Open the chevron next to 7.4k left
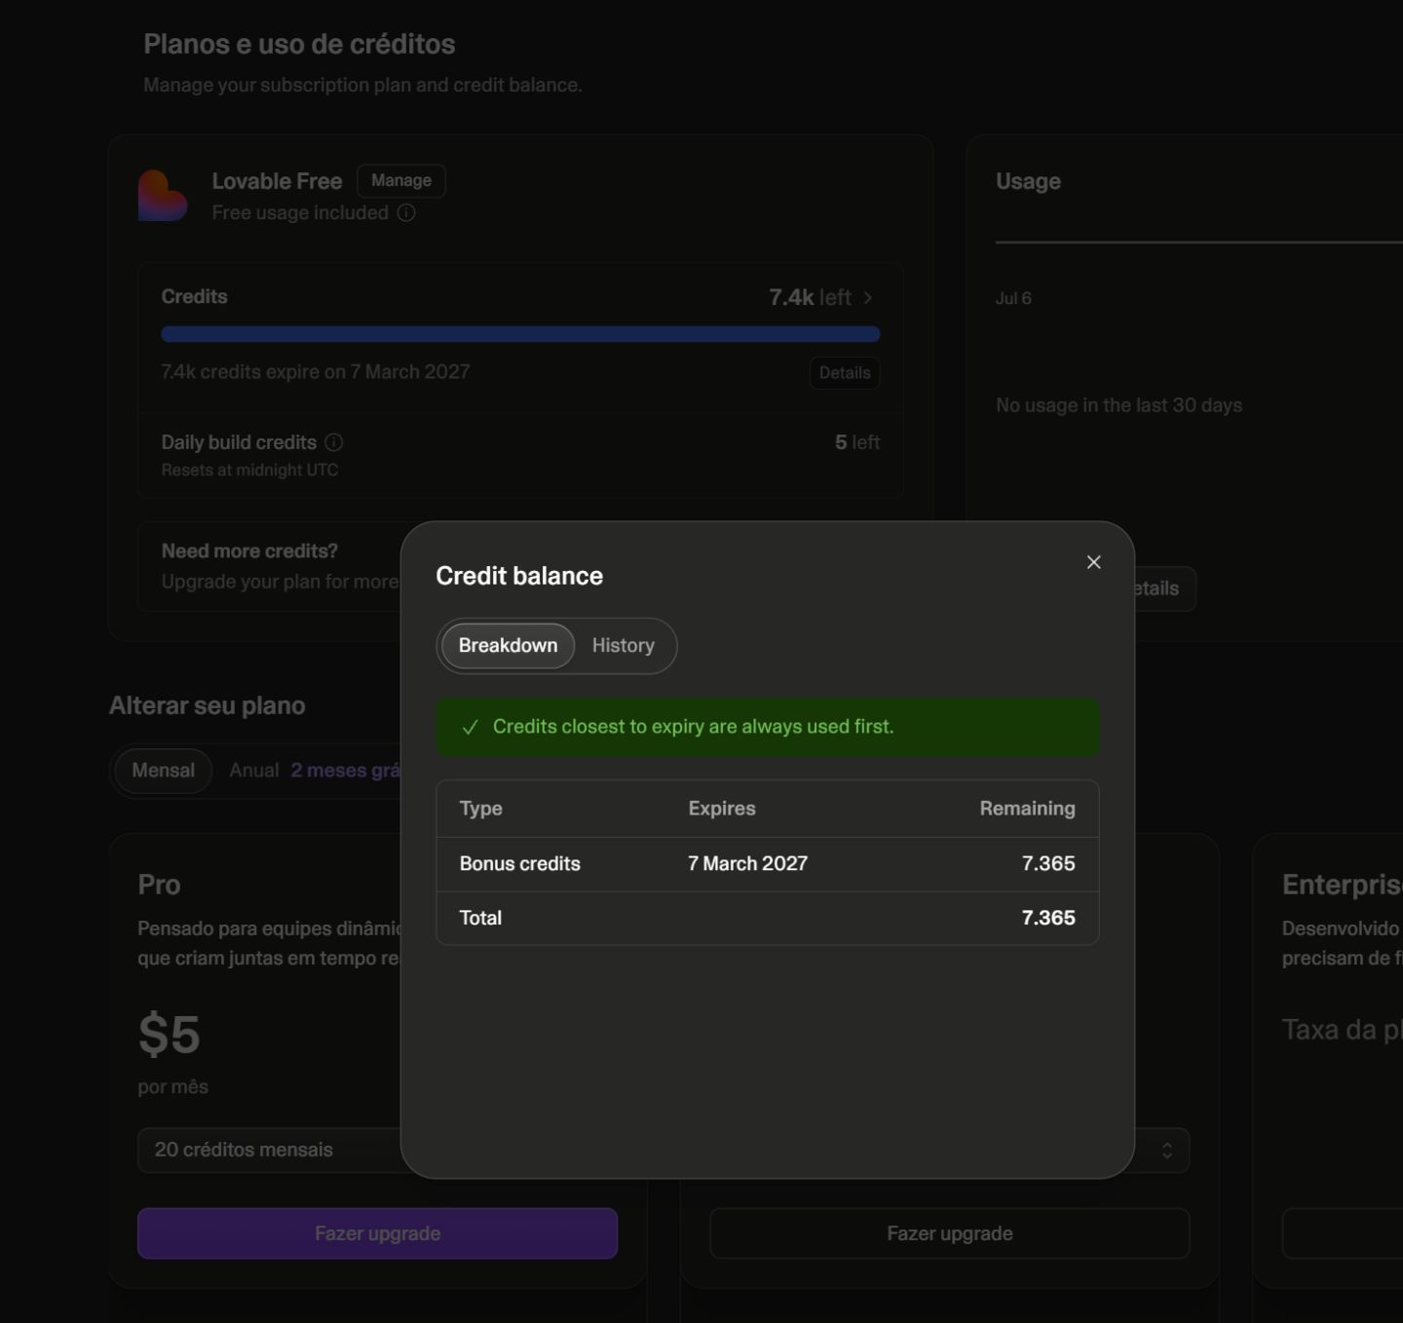Viewport: 1403px width, 1323px height. pyautogui.click(x=867, y=297)
